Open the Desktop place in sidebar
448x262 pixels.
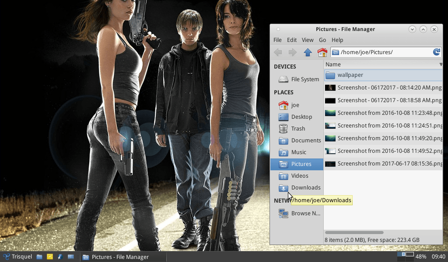click(297, 117)
